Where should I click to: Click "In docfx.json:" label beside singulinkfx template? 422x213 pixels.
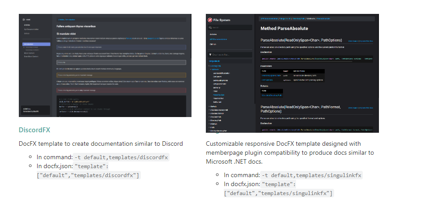pos(242,184)
